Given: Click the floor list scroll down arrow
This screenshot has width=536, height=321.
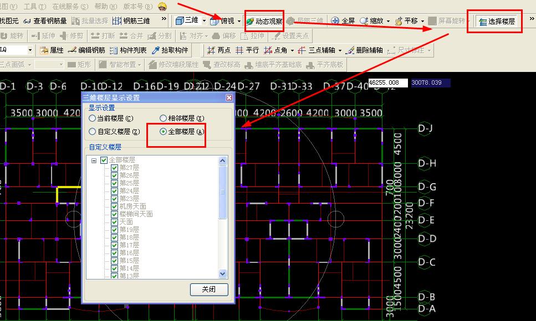Looking at the screenshot, I should (222, 274).
